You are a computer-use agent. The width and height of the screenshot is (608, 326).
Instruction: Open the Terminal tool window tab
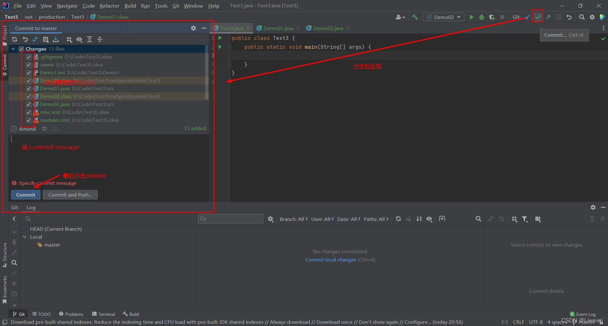click(104, 314)
